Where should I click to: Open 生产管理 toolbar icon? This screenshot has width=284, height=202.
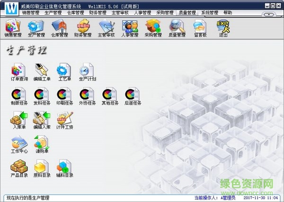(36, 28)
